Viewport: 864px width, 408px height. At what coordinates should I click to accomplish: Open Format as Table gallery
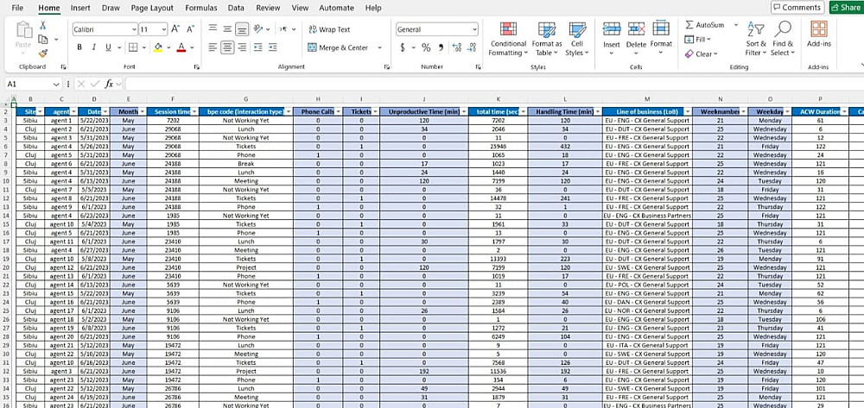[547, 39]
